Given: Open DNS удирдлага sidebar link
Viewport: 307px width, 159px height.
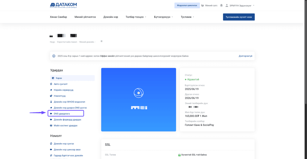Looking at the screenshot, I should [62, 114].
